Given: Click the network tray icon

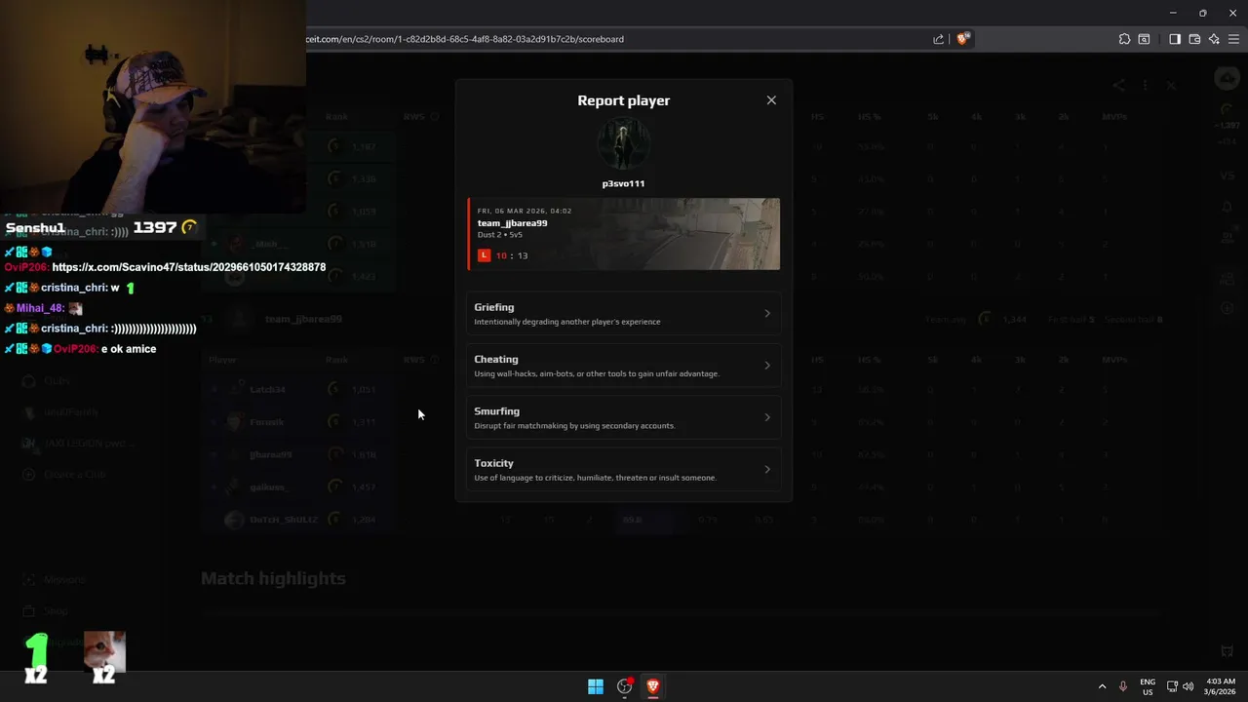Looking at the screenshot, I should click(x=1172, y=686).
